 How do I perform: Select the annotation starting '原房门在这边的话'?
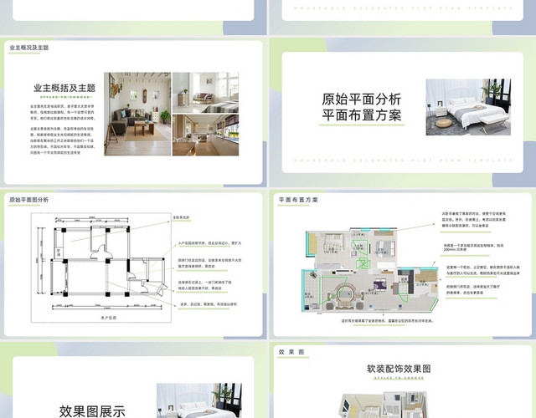pos(209,263)
